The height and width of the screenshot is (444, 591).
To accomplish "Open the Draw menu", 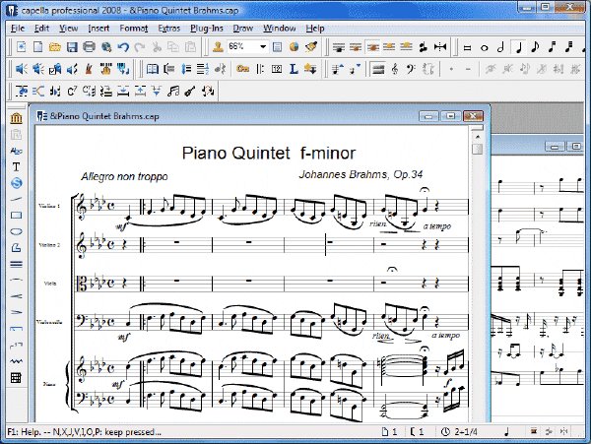I will pos(242,29).
